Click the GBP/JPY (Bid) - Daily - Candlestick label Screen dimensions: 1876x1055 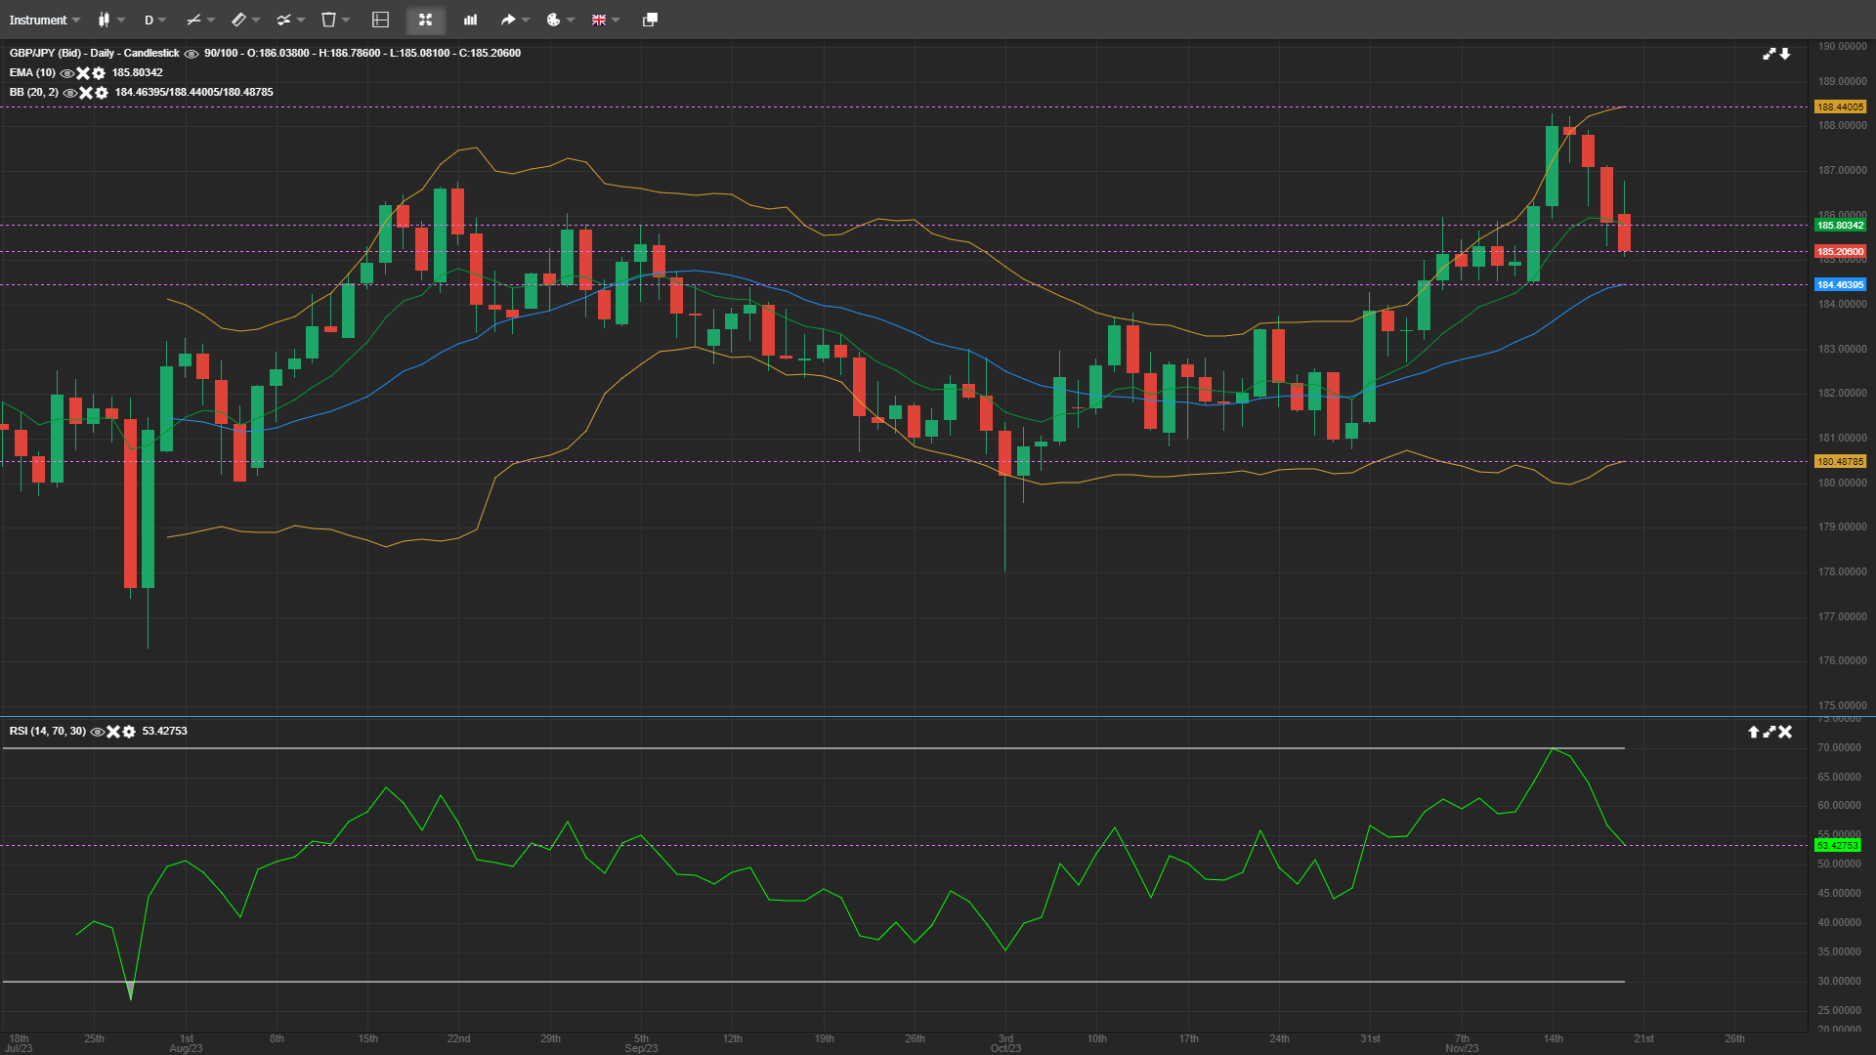[95, 54]
